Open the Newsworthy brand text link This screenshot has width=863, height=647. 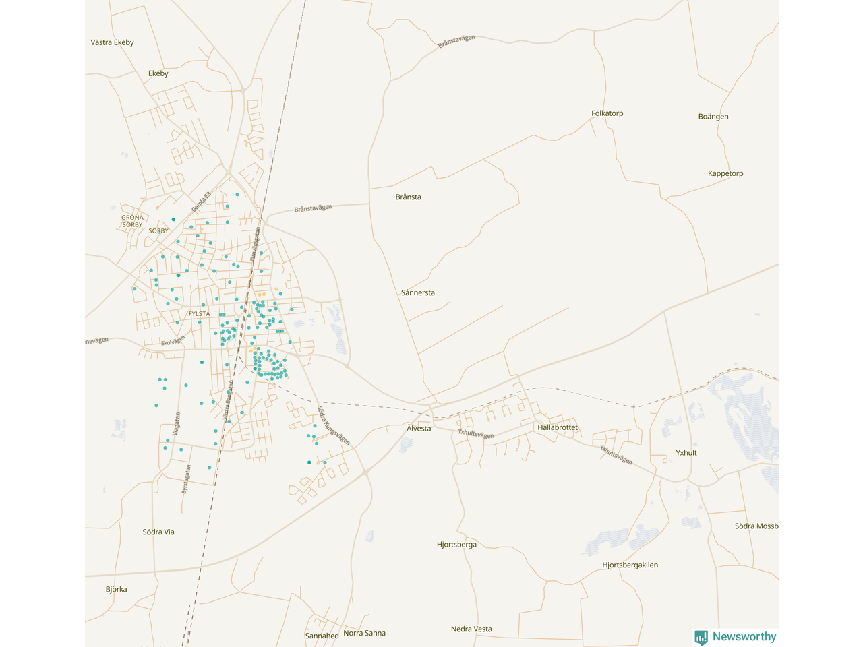pyautogui.click(x=744, y=637)
